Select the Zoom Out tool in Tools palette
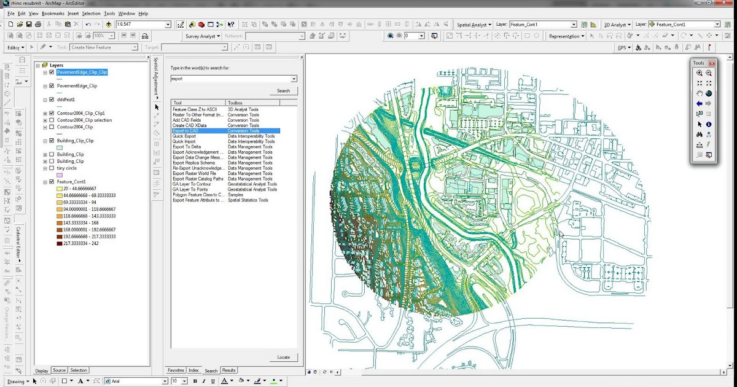The image size is (737, 387). tap(709, 73)
